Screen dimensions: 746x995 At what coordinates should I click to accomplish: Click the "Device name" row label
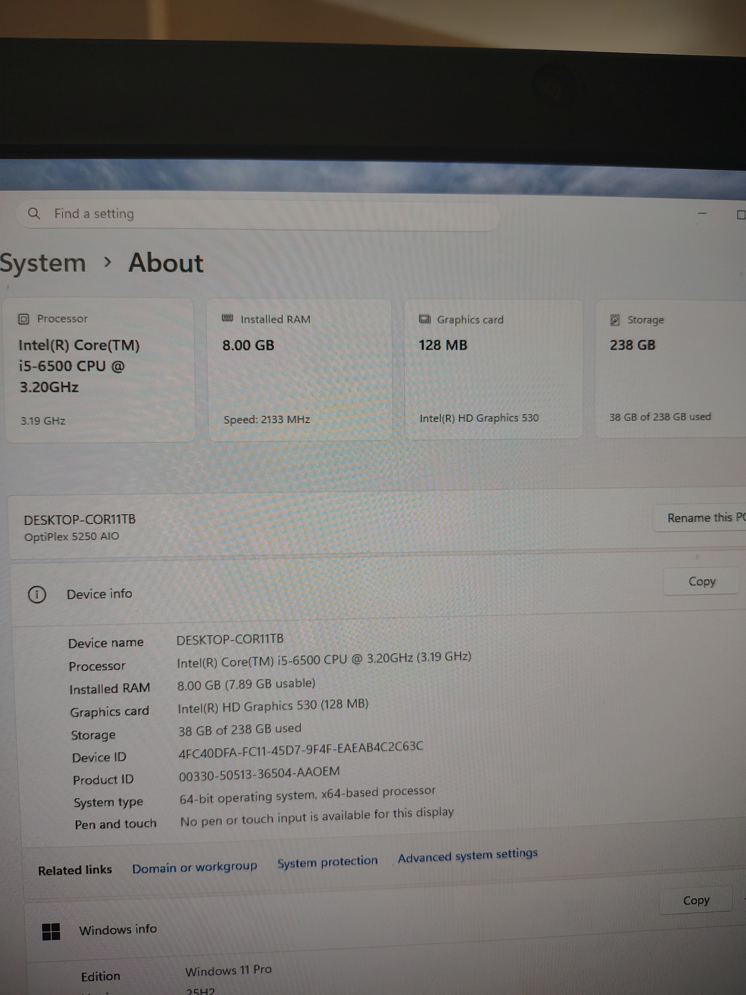pos(106,643)
